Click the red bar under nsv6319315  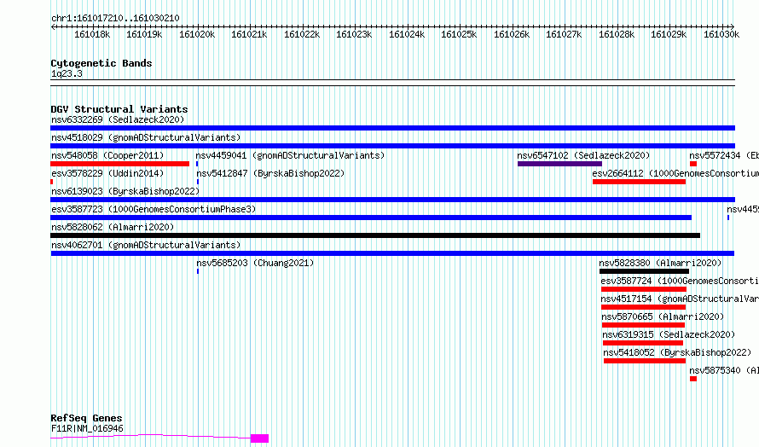643,343
